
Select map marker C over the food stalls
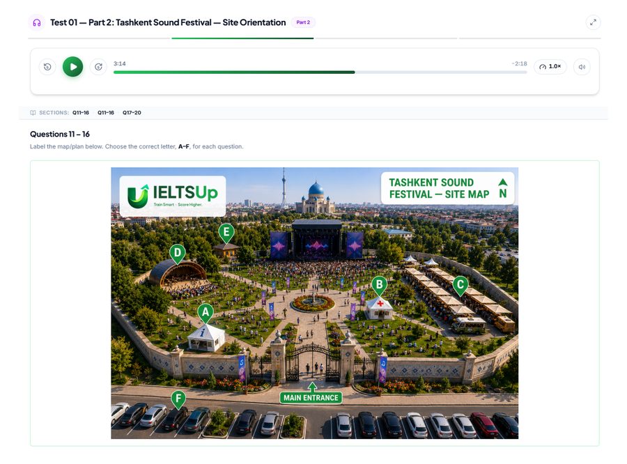coord(460,286)
